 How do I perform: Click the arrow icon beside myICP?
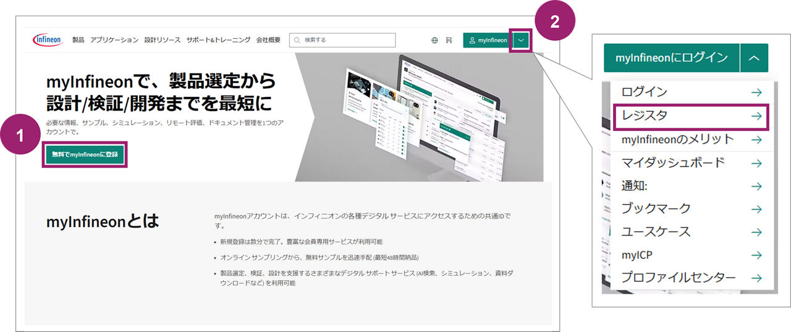coord(755,255)
